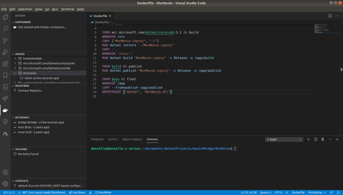Viewport: 343px width, 195px height.
Task: Click MvcMovie folder status item
Action: [x=104, y=192]
